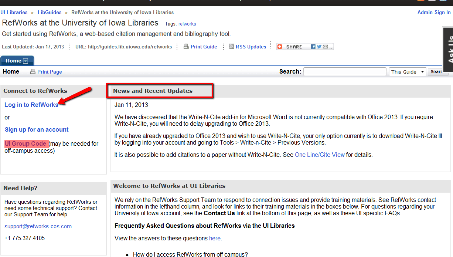Follow the One Line/Cite View link
Image resolution: width=453 pixels, height=257 pixels.
tap(320, 155)
